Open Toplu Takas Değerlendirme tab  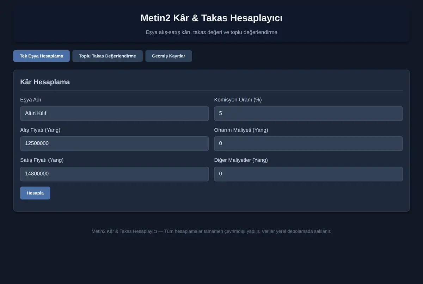[108, 56]
